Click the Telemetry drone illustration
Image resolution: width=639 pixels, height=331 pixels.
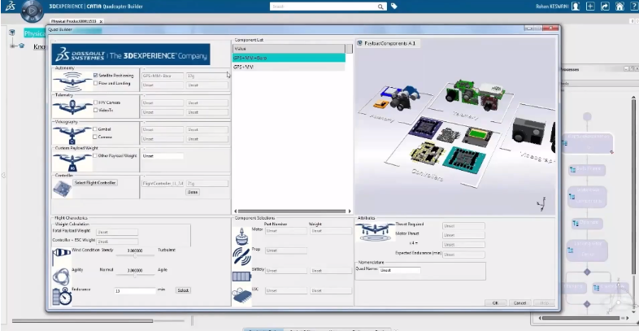pos(72,107)
